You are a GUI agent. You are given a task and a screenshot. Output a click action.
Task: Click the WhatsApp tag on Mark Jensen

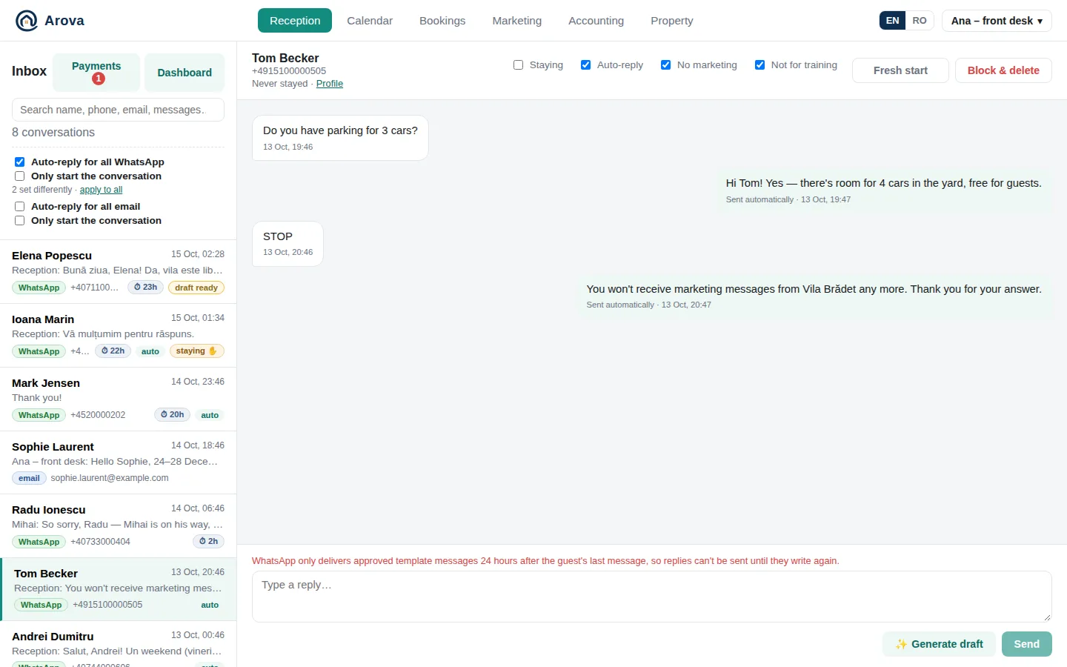click(x=39, y=415)
